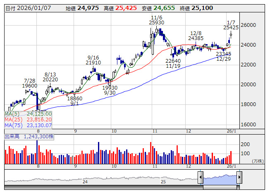The height and width of the screenshot is (194, 270).
Task: Click the 安値 24,655 low value
Action: click(x=158, y=8)
